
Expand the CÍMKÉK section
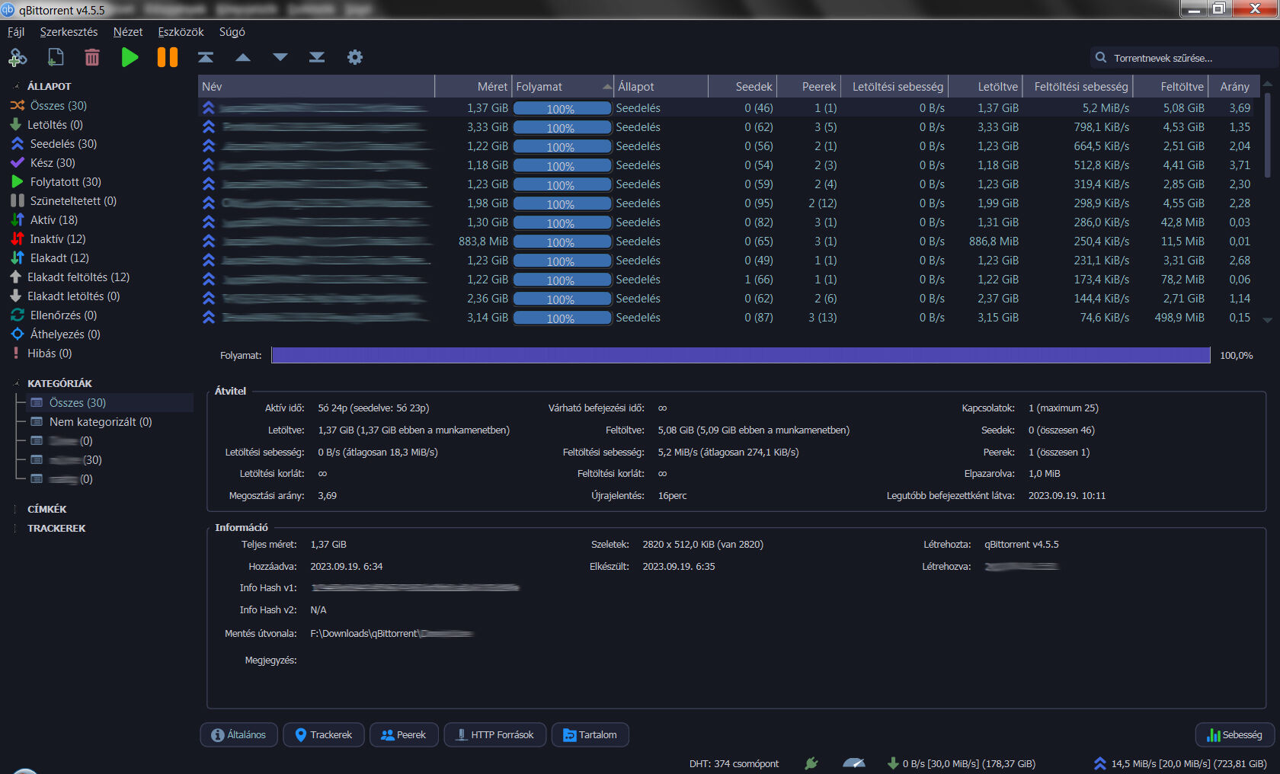[16, 509]
